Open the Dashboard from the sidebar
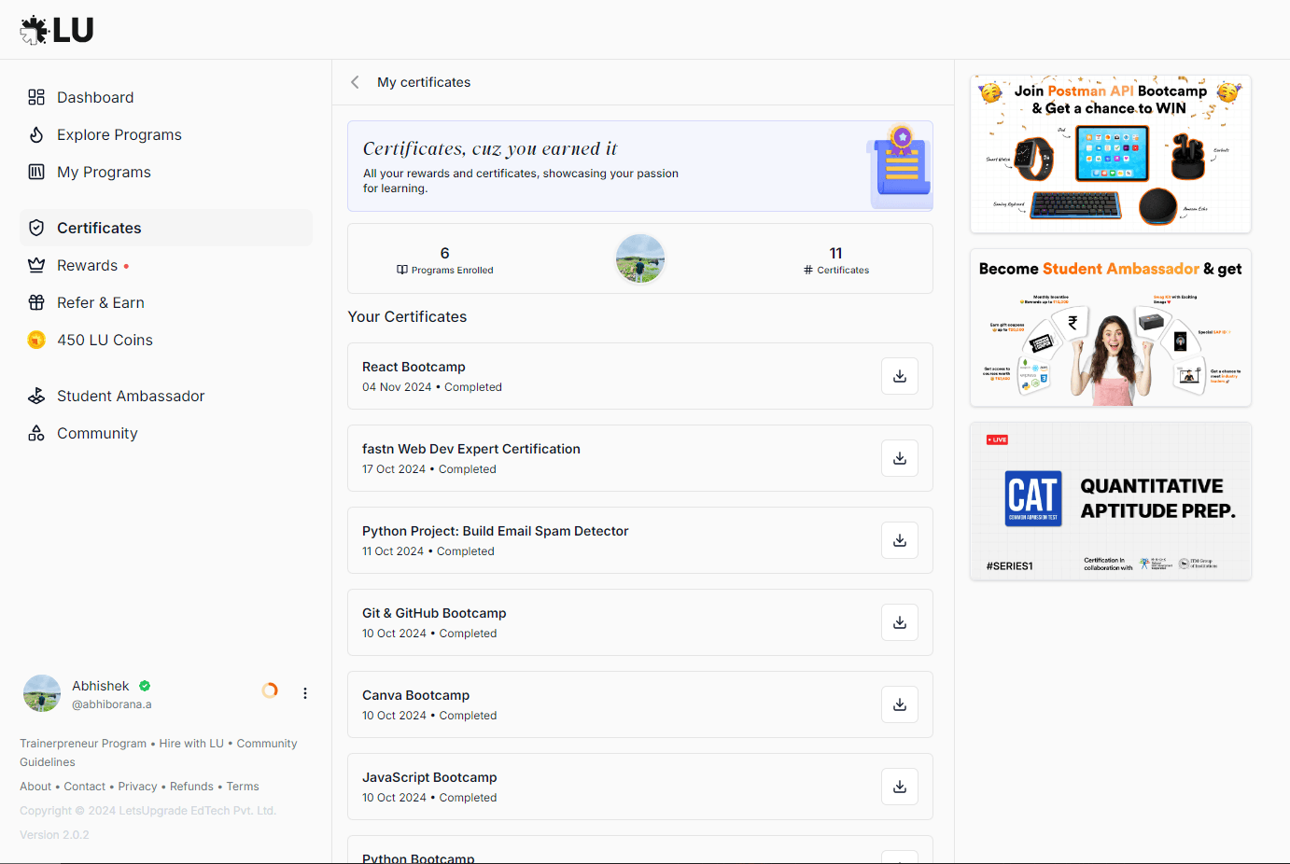Image resolution: width=1290 pixels, height=864 pixels. click(94, 97)
